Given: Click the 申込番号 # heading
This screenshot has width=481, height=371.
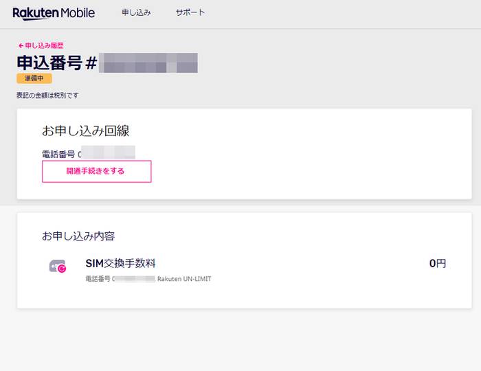Looking at the screenshot, I should [x=57, y=63].
